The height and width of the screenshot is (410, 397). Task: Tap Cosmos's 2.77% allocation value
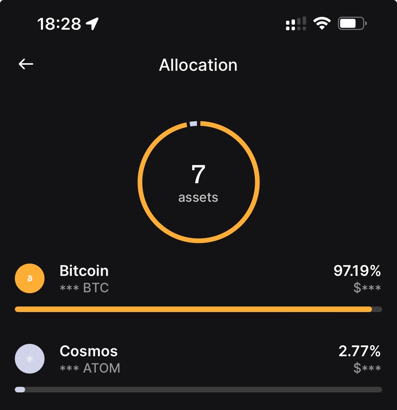pos(359,351)
